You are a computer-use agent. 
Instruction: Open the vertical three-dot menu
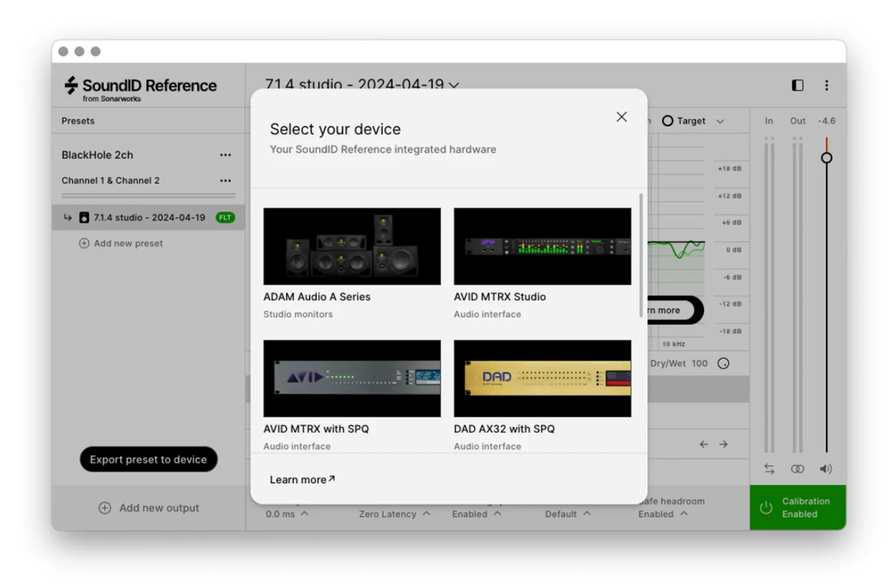tap(826, 85)
